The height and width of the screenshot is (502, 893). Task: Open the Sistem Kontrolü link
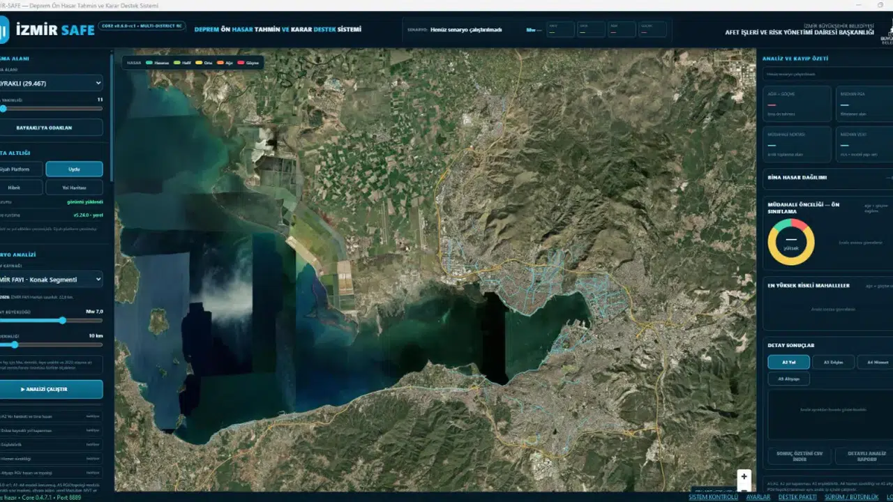[x=713, y=497]
